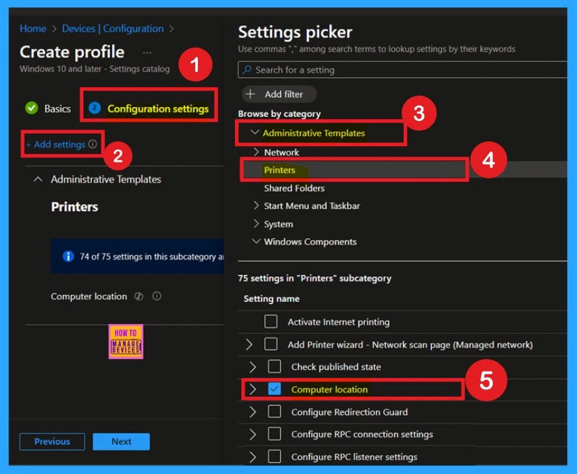Expand the Configure RPC connection settings chevron
The width and height of the screenshot is (577, 474).
[x=253, y=434]
